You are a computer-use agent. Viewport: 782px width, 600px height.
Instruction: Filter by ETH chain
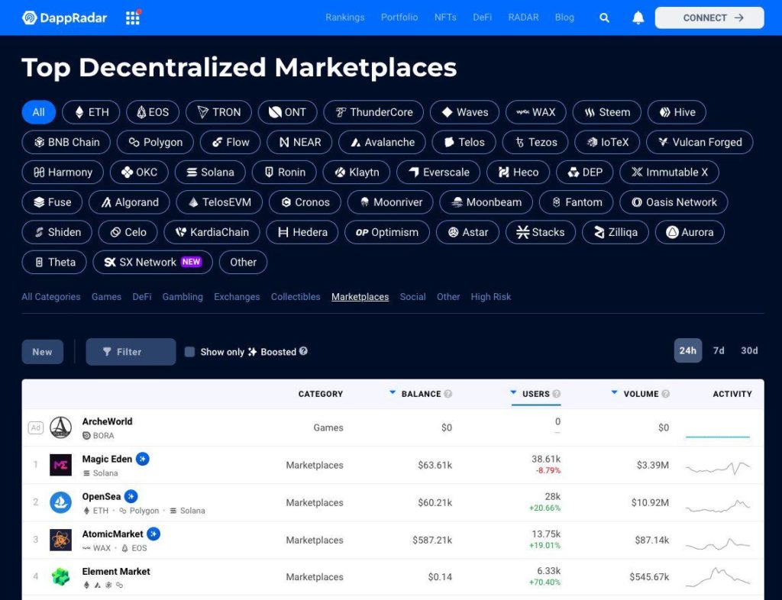[x=92, y=112]
